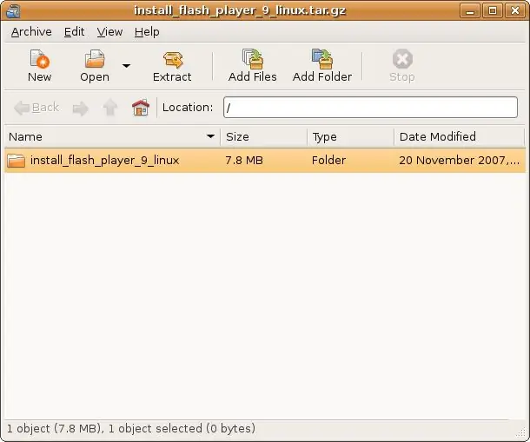Expand the Open recent archives arrow

click(x=126, y=66)
